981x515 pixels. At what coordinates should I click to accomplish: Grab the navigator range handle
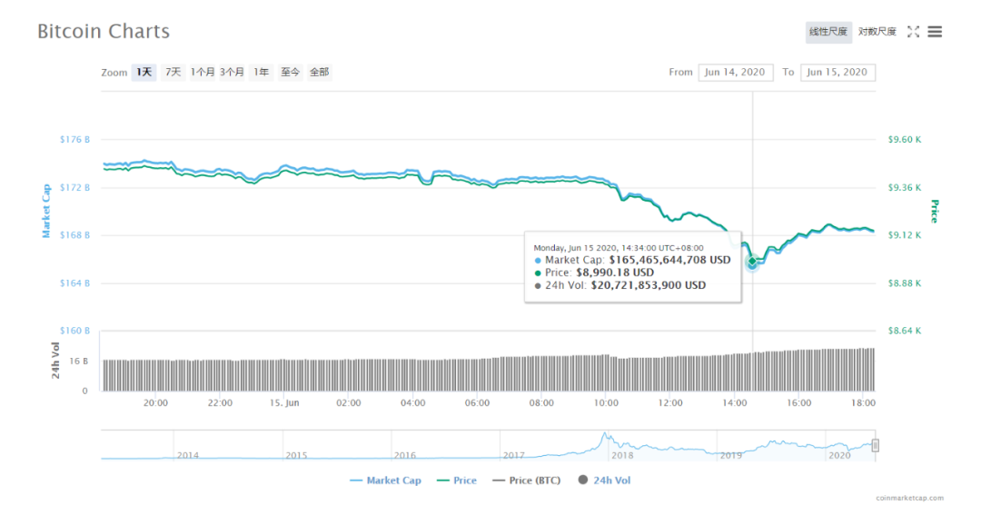click(876, 446)
